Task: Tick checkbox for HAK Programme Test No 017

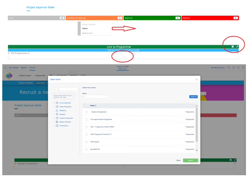Action: click(x=86, y=134)
